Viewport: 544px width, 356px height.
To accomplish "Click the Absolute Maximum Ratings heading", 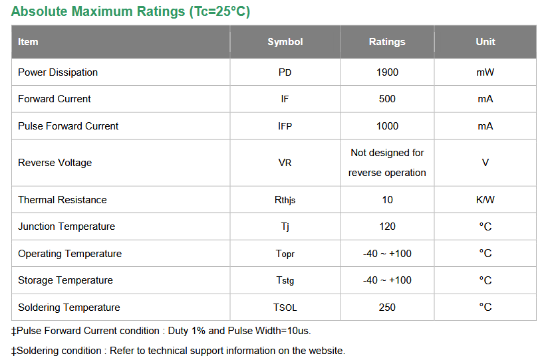I will (x=130, y=11).
